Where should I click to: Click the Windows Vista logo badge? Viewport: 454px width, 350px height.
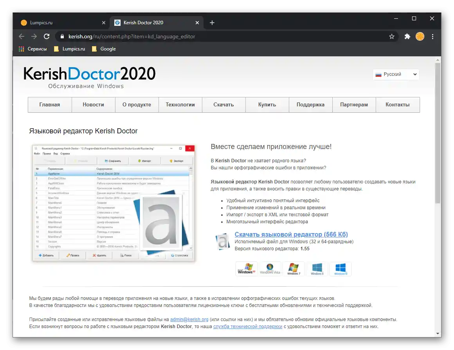[x=270, y=269]
